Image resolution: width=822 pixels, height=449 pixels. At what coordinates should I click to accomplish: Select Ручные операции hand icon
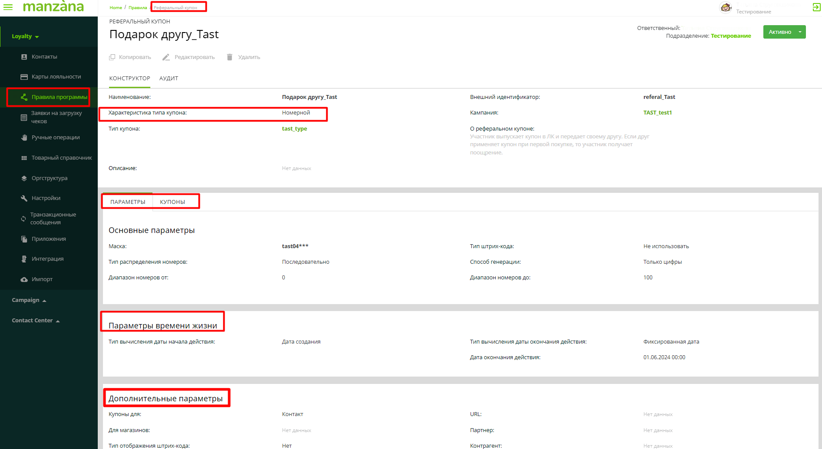click(x=24, y=138)
